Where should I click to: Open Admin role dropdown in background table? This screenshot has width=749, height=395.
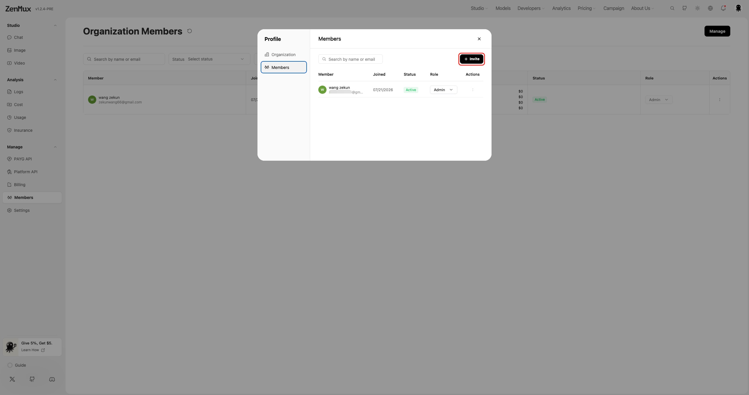tap(659, 100)
